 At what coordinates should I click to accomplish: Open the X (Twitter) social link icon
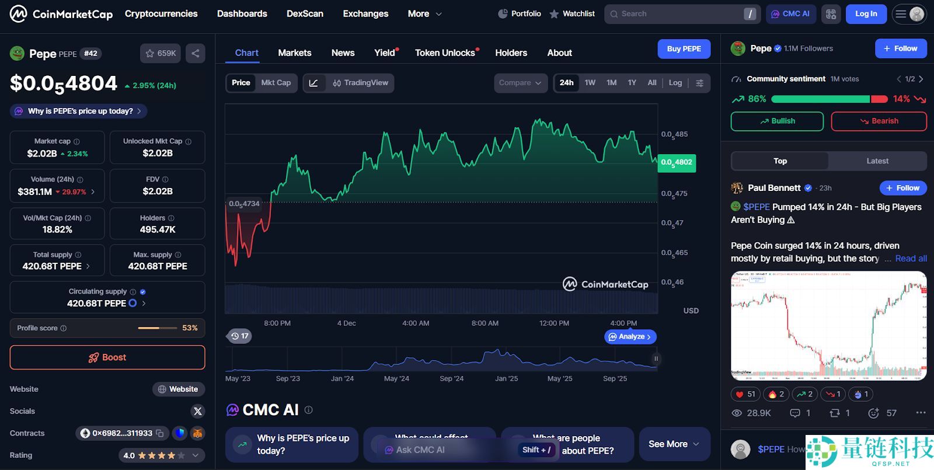click(x=198, y=411)
